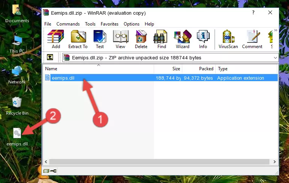The image size is (289, 183).
Task: Expand hidden toolbar items chevron
Action: (275, 30)
